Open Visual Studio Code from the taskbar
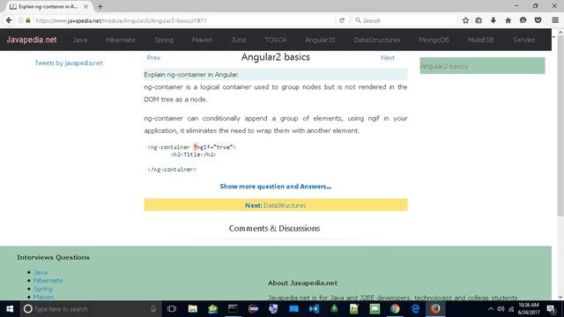The image size is (564, 317). [314, 309]
